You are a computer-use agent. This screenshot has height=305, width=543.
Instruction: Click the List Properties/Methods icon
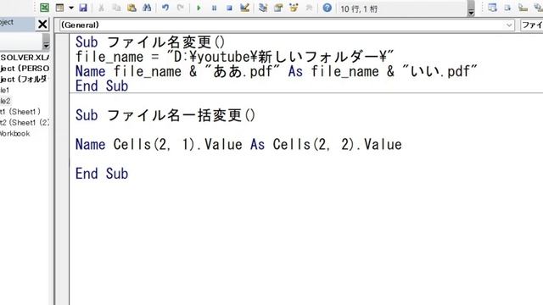[x=492, y=8]
